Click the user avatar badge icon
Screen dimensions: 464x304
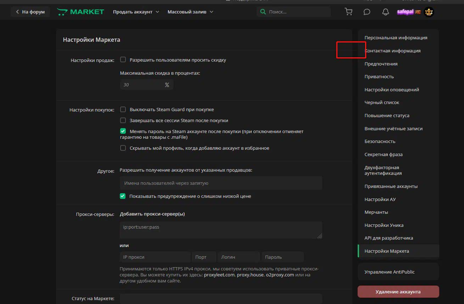(x=429, y=12)
